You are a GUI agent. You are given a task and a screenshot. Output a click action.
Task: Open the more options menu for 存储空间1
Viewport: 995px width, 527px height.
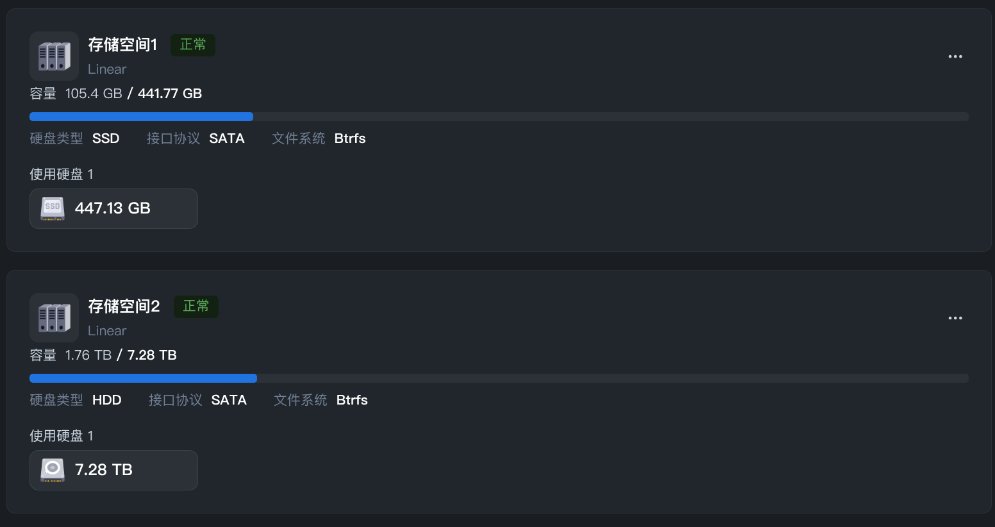955,56
